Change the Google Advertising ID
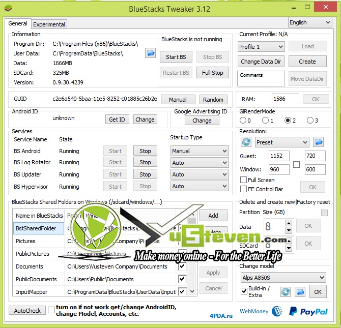 (x=202, y=120)
